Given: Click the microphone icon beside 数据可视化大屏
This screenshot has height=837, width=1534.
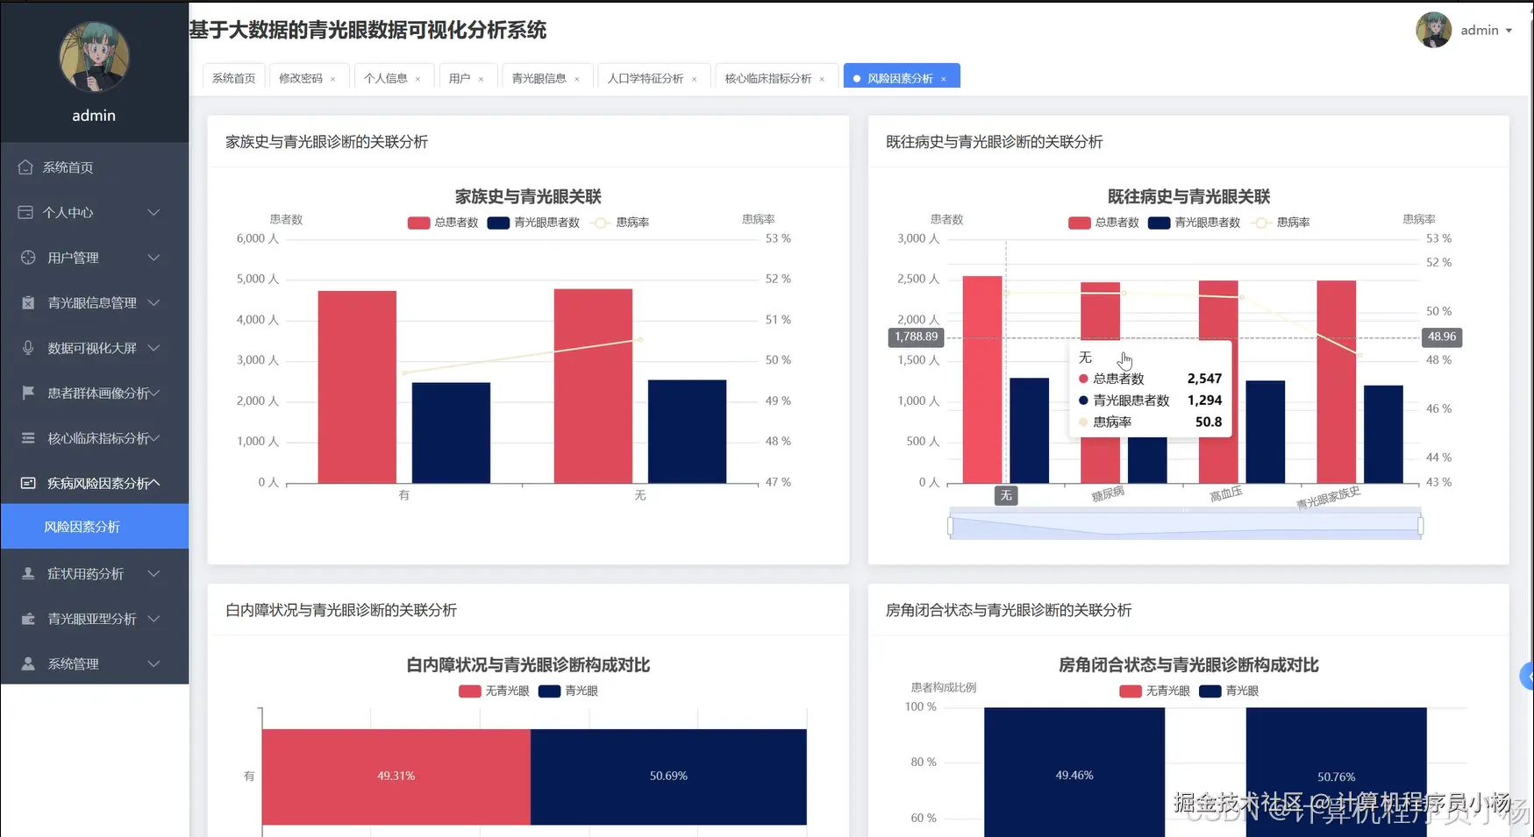Looking at the screenshot, I should (28, 348).
